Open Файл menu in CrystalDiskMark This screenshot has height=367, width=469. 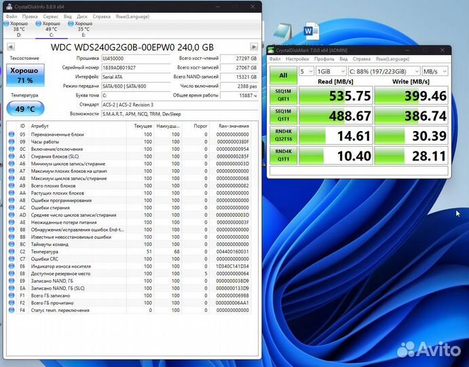tap(275, 59)
